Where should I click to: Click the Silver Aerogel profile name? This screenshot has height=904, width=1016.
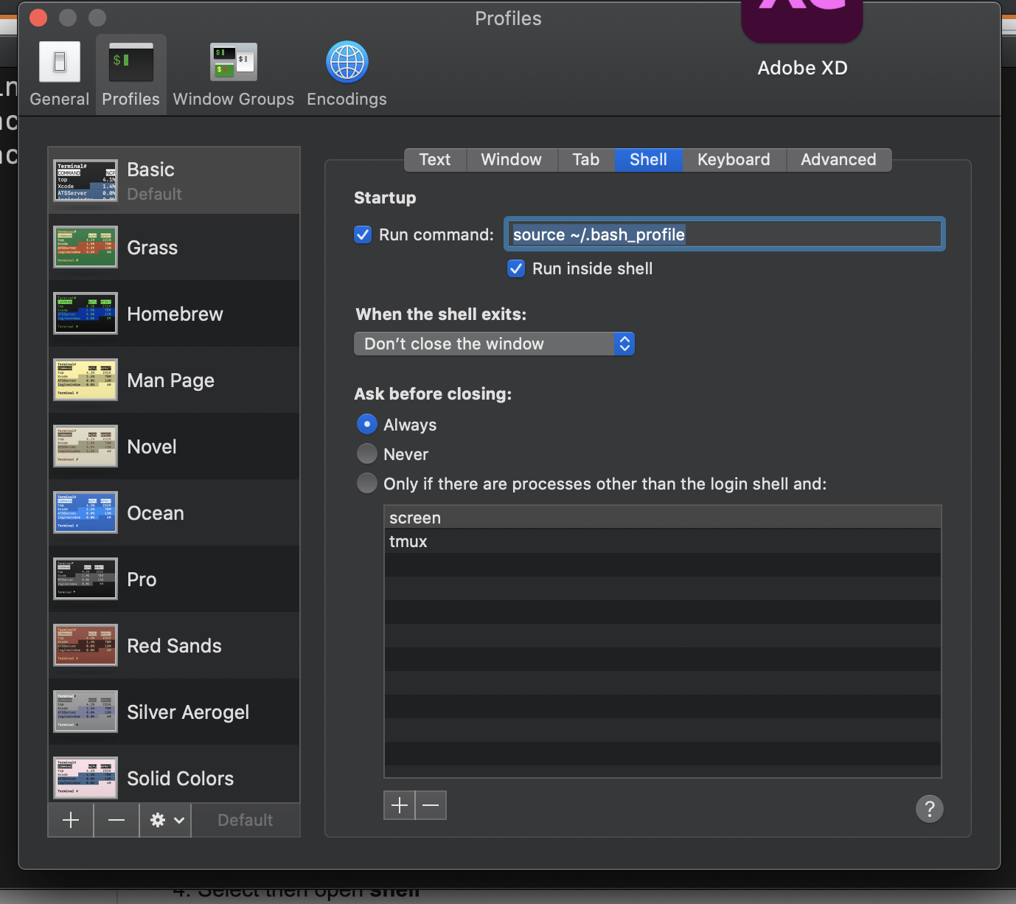188,712
